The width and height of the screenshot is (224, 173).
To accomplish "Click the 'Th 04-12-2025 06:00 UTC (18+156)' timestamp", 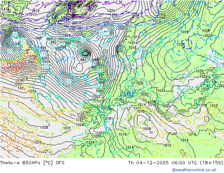I will 176,163.
